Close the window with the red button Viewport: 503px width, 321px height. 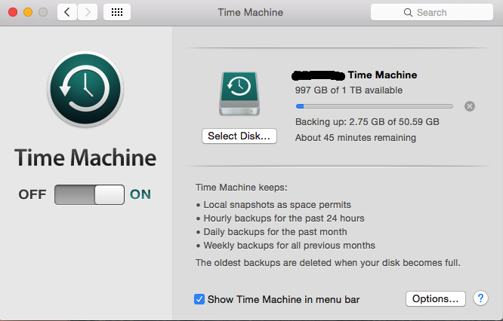click(x=13, y=12)
